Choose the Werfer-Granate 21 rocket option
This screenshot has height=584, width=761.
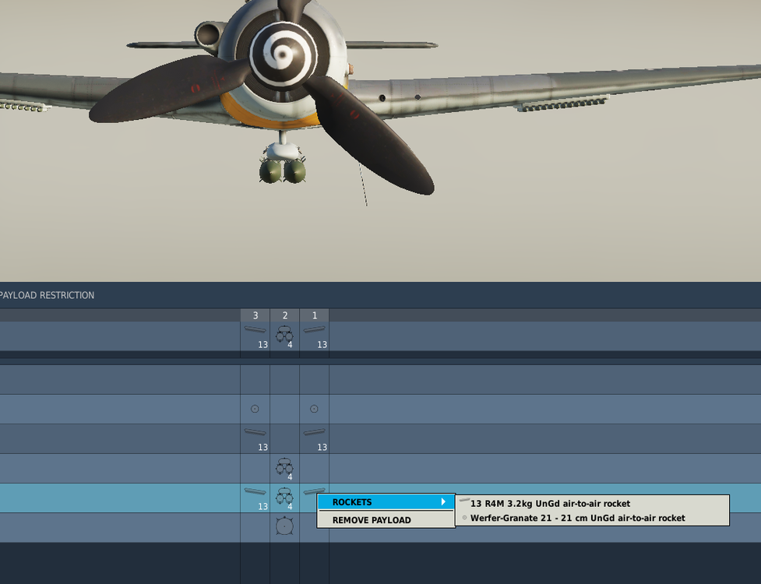576,518
